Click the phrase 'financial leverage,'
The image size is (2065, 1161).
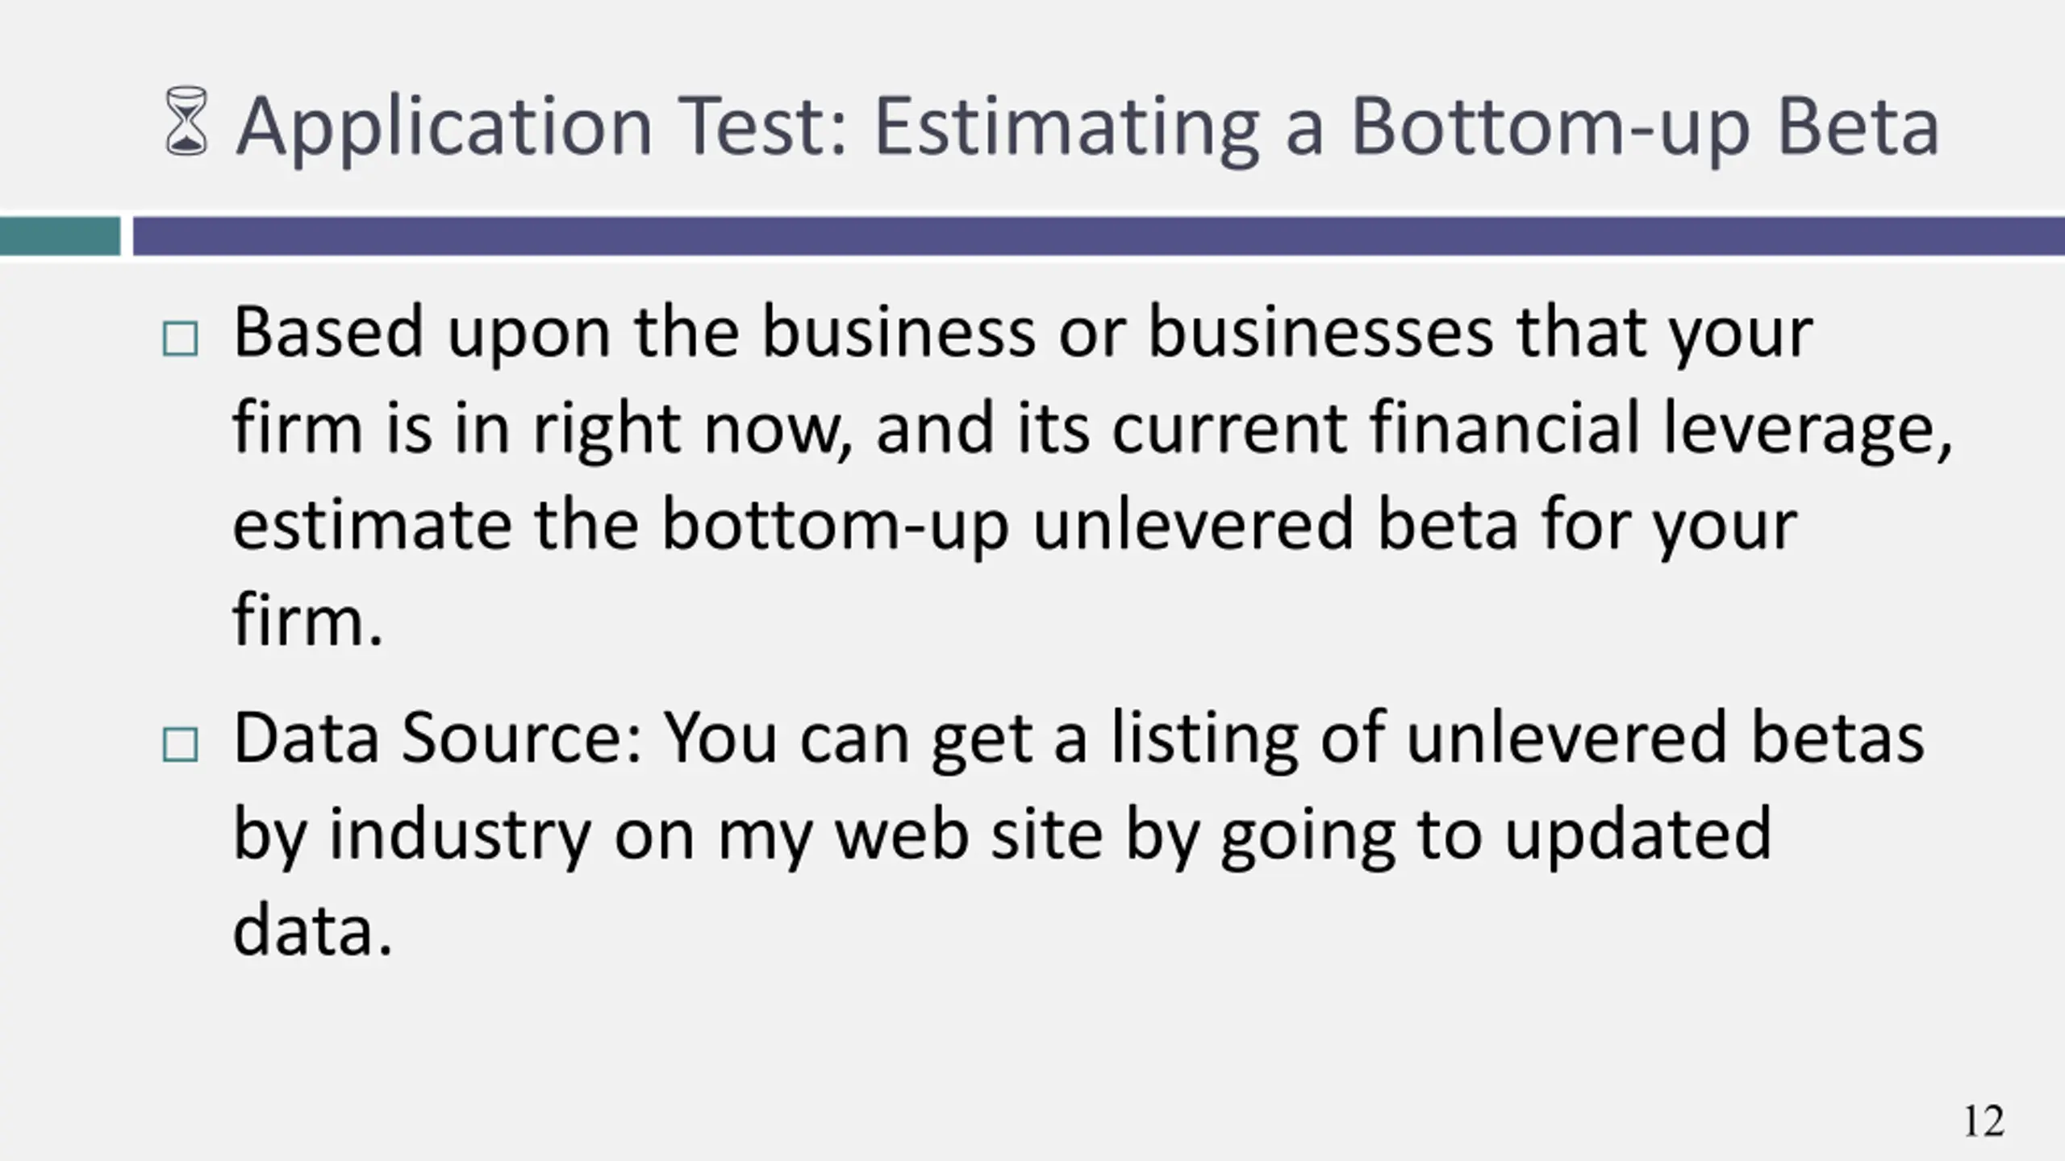[x=1662, y=429]
